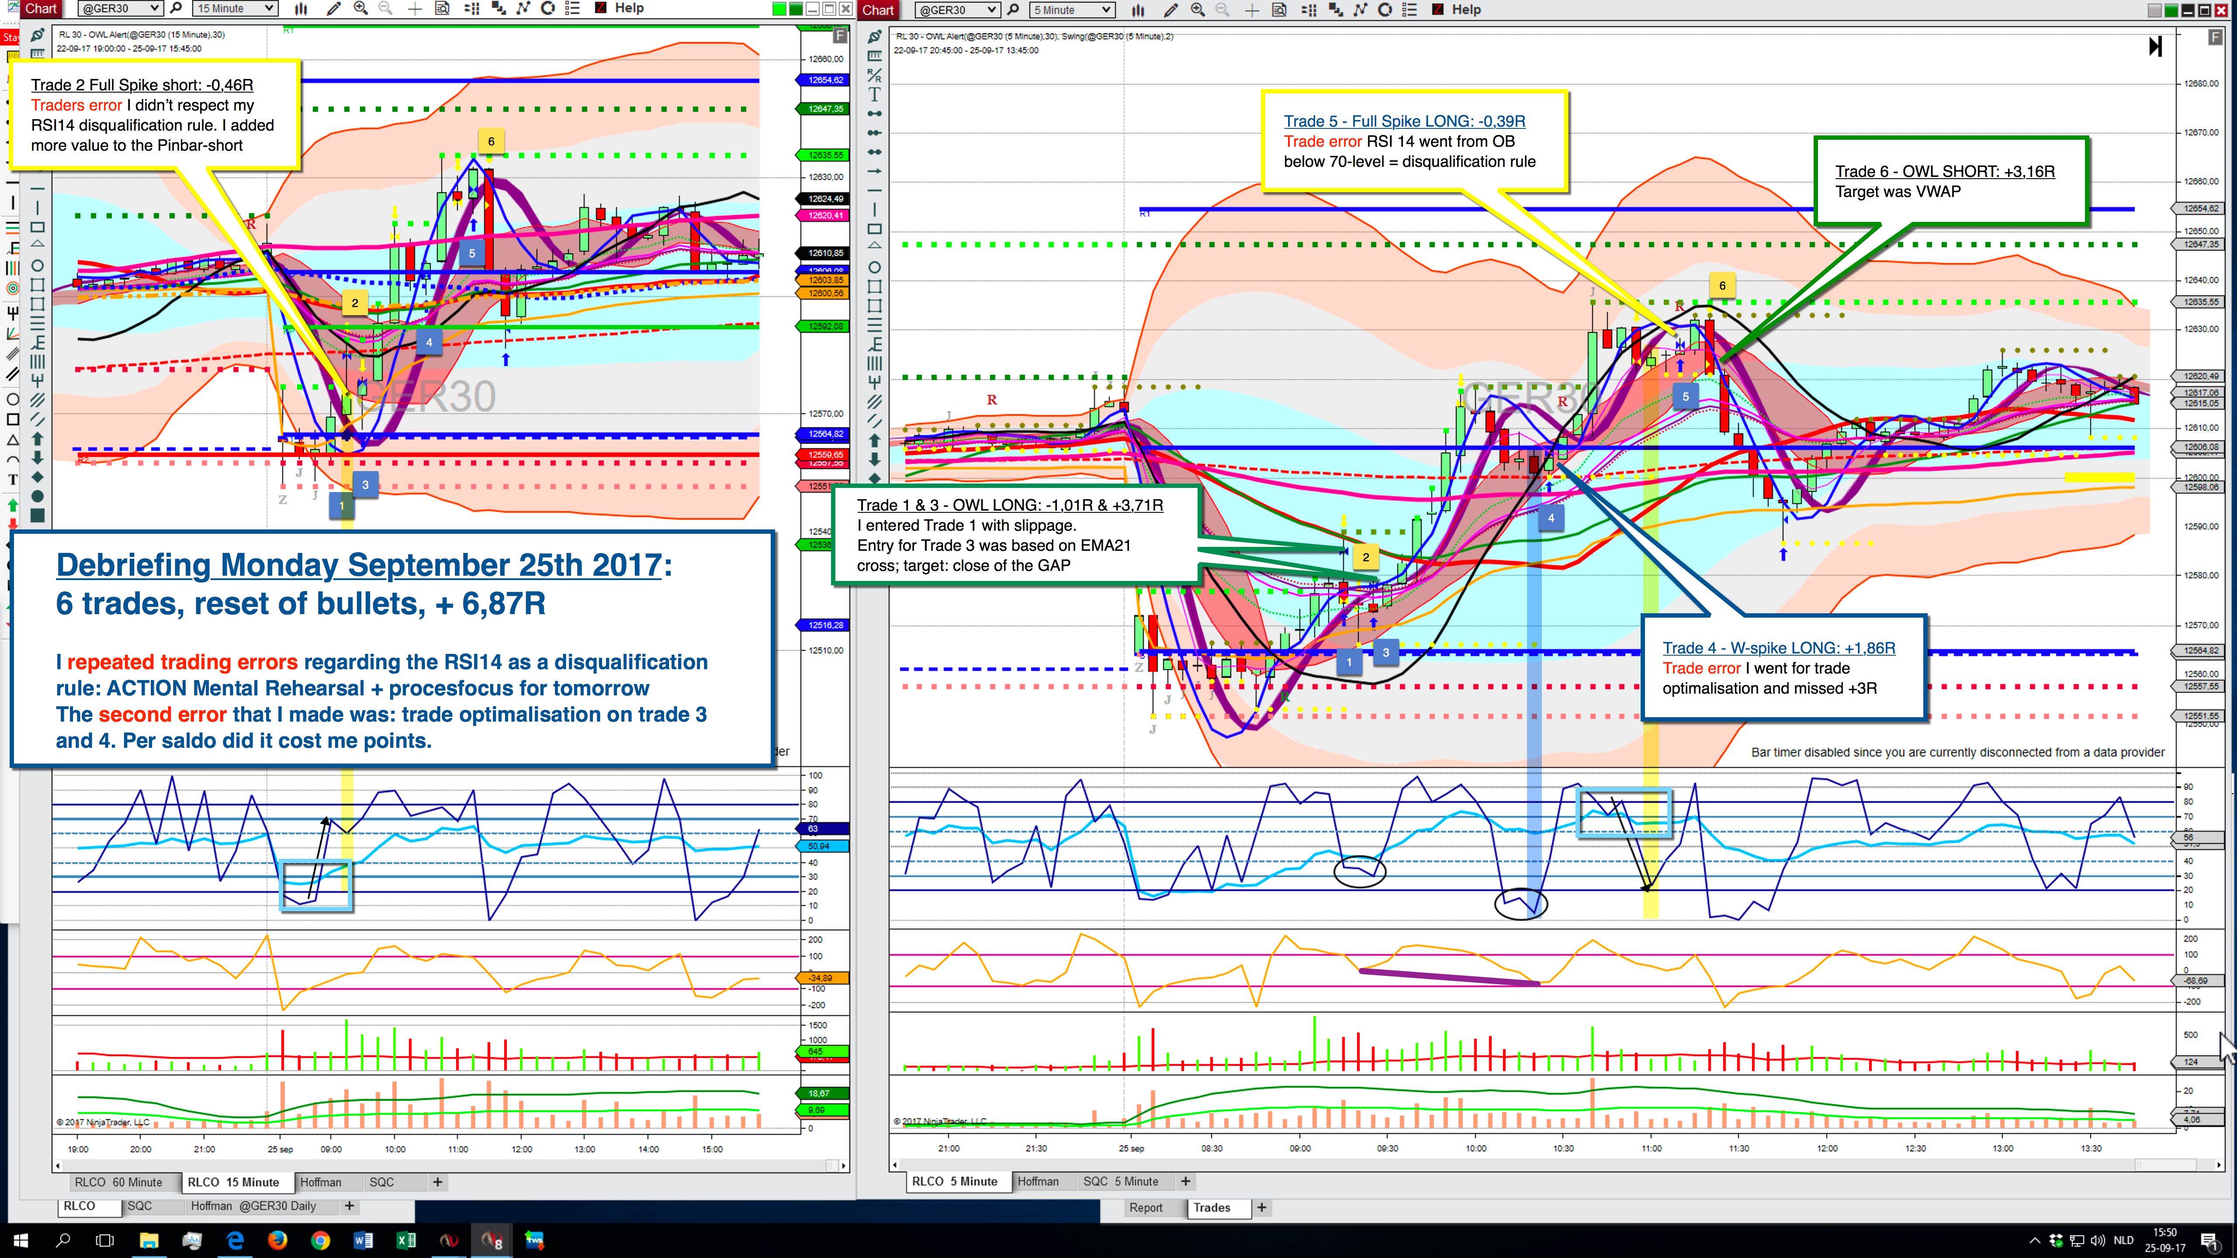This screenshot has height=1258, width=2237.
Task: Zoom out on the 15 Minute chart
Action: click(x=384, y=9)
